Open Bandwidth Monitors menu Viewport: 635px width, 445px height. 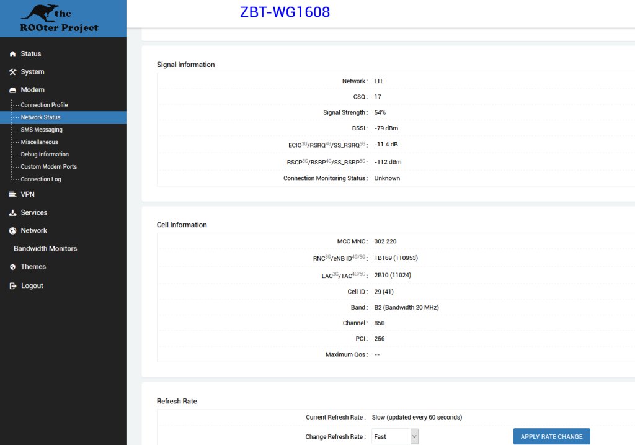[45, 248]
